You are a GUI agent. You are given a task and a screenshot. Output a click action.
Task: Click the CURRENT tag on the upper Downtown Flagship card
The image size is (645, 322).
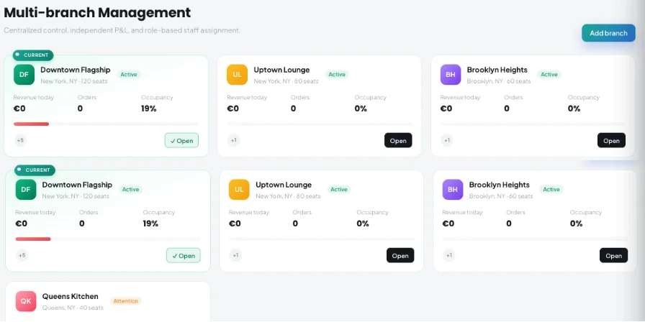[33, 55]
